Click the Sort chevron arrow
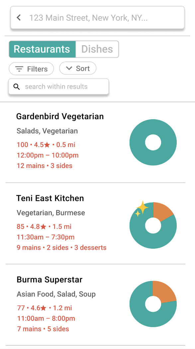The width and height of the screenshot is (195, 349). (69, 68)
